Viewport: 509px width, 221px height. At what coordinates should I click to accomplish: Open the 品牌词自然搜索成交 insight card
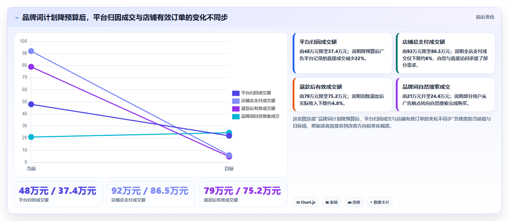pyautogui.click(x=445, y=94)
